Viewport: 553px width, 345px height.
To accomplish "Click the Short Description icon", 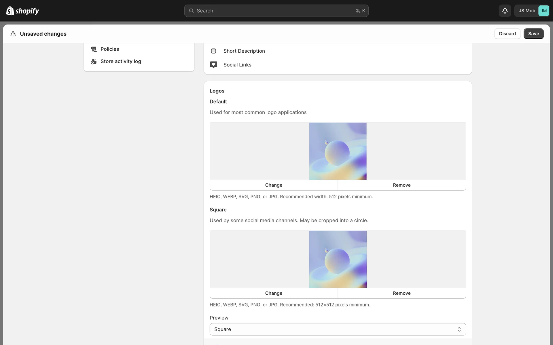I will pos(213,51).
